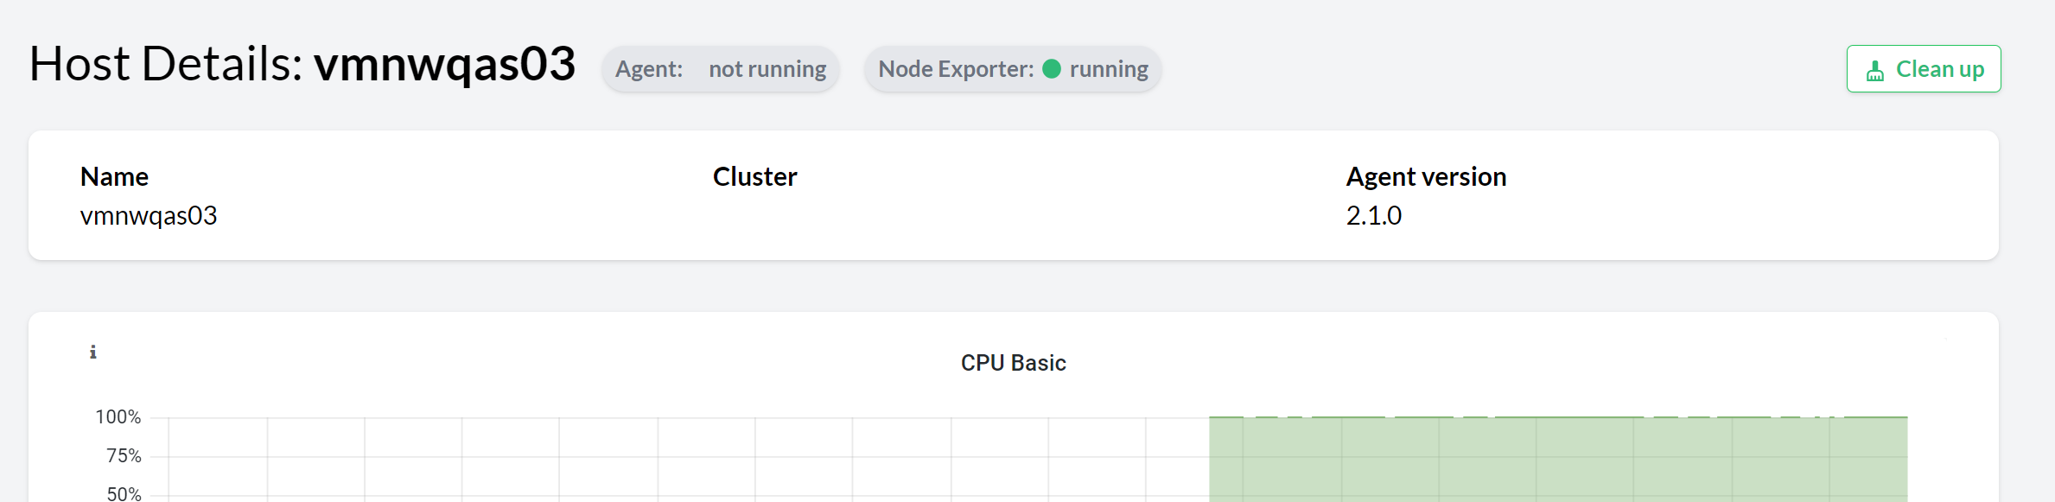Click the green shaded CPU usage area
Screen dimensions: 2055x502
pyautogui.click(x=1556, y=462)
